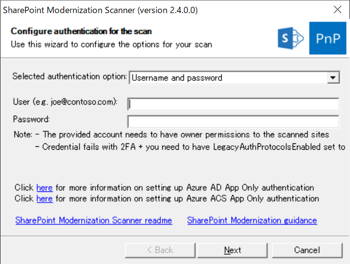This screenshot has height=264, width=350.
Task: Cancel the scan configuration wizard
Action: coord(307,250)
